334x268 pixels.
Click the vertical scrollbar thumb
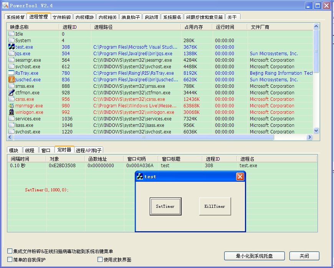pos(316,51)
